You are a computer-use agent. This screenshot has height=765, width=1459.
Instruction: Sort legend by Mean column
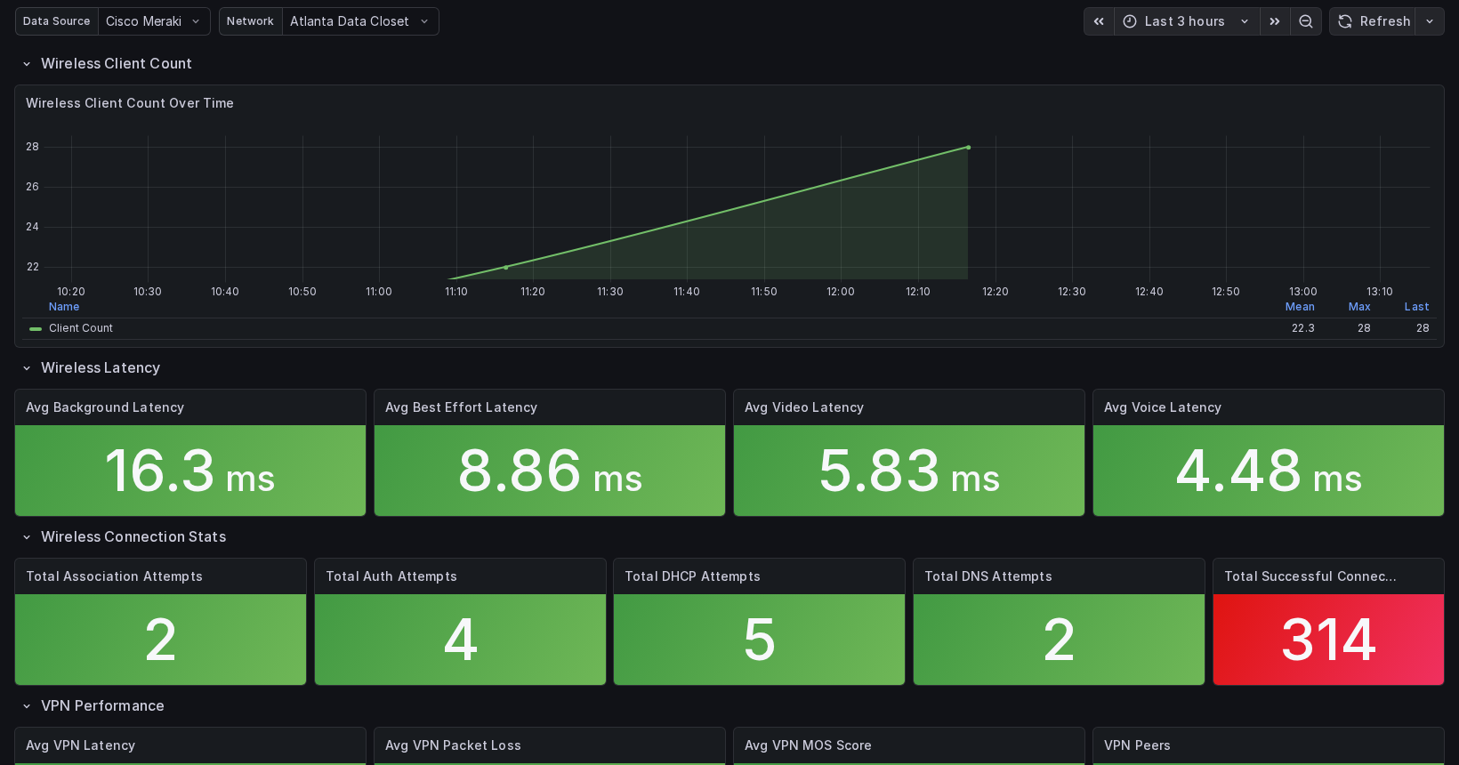(1300, 307)
